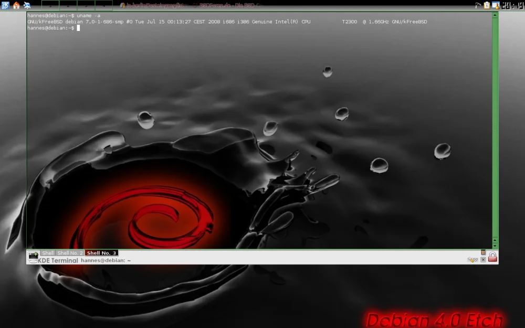Activate the BSDForen.de taskbar entry
525x328 pixels.
[227, 5]
